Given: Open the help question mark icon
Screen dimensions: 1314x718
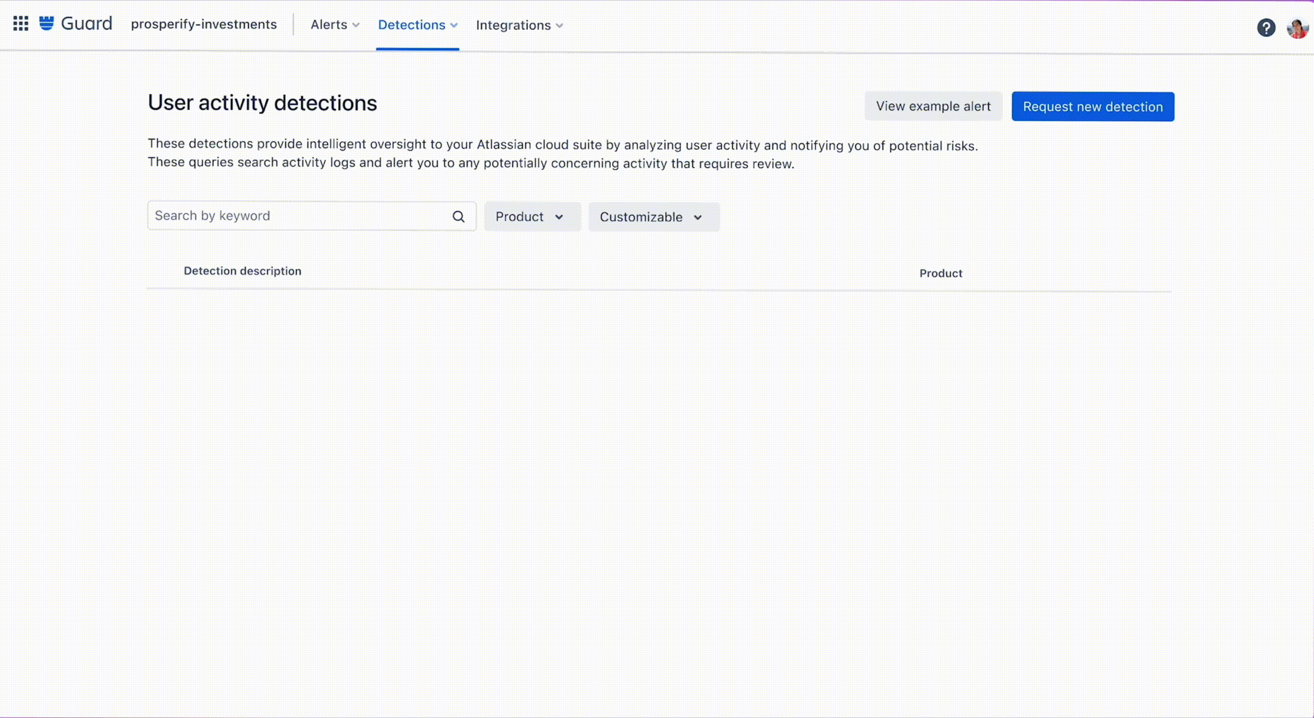Looking at the screenshot, I should (x=1266, y=28).
